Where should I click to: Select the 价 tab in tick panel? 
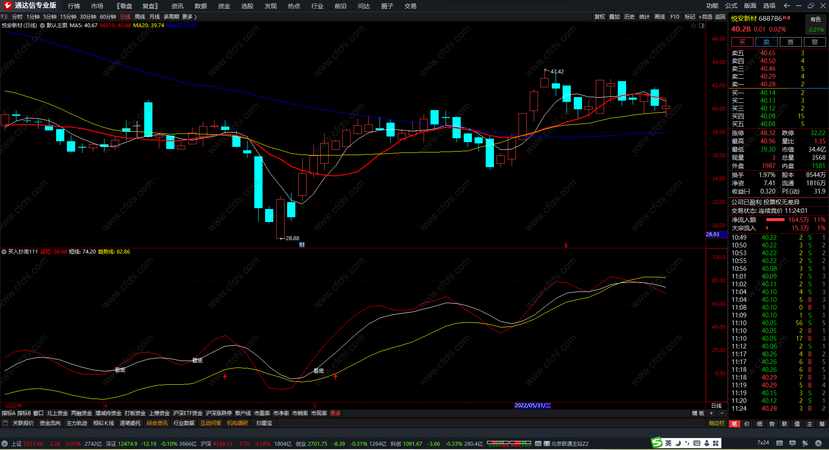[x=747, y=424]
